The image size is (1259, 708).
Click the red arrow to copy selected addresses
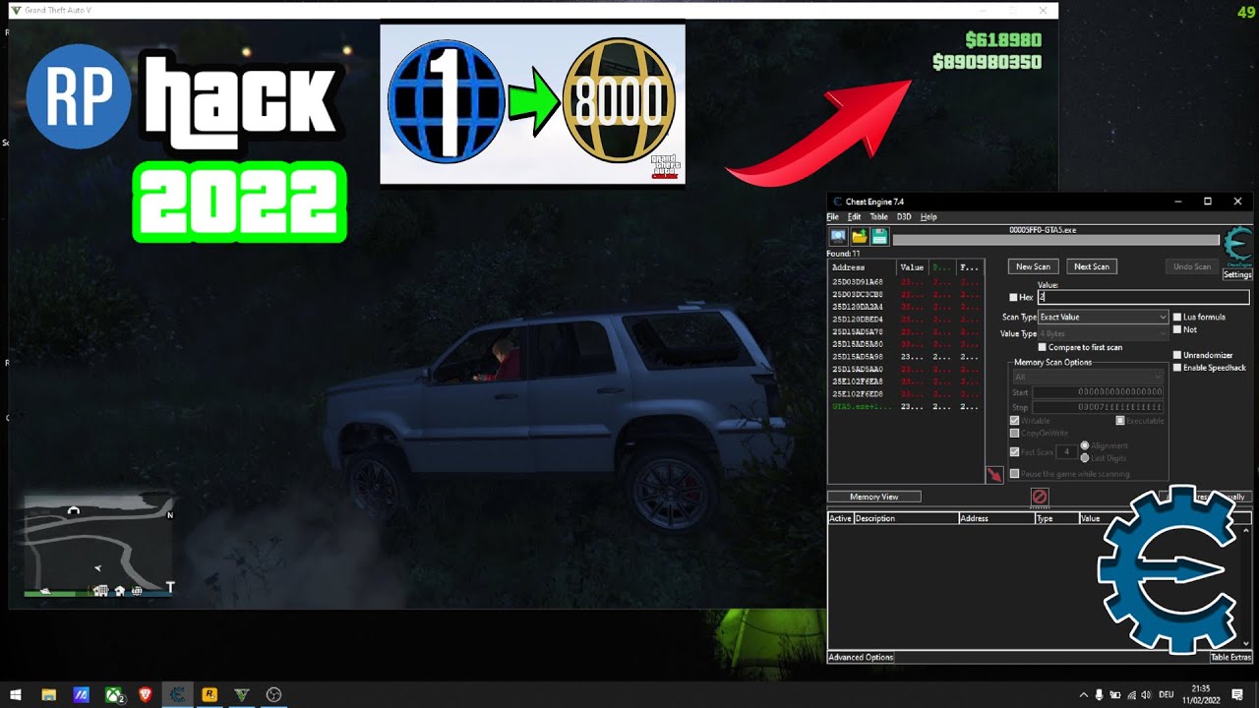[993, 475]
